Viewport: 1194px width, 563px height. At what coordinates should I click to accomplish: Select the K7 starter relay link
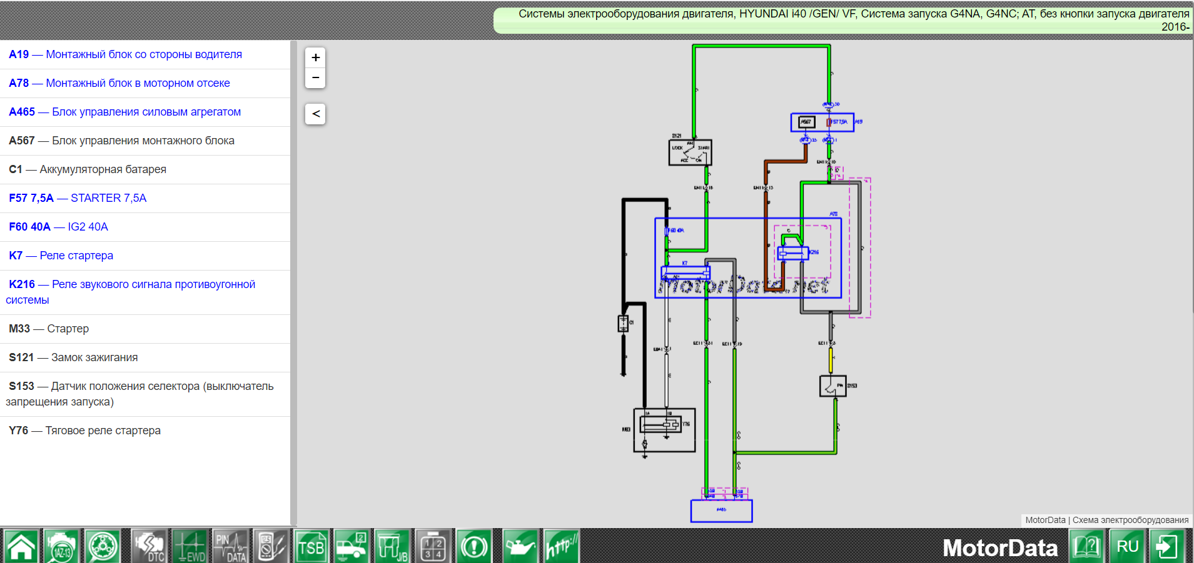pos(61,256)
